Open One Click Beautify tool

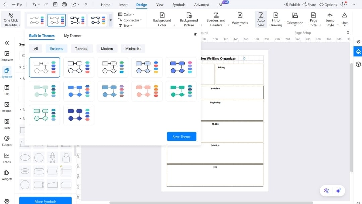(x=11, y=19)
